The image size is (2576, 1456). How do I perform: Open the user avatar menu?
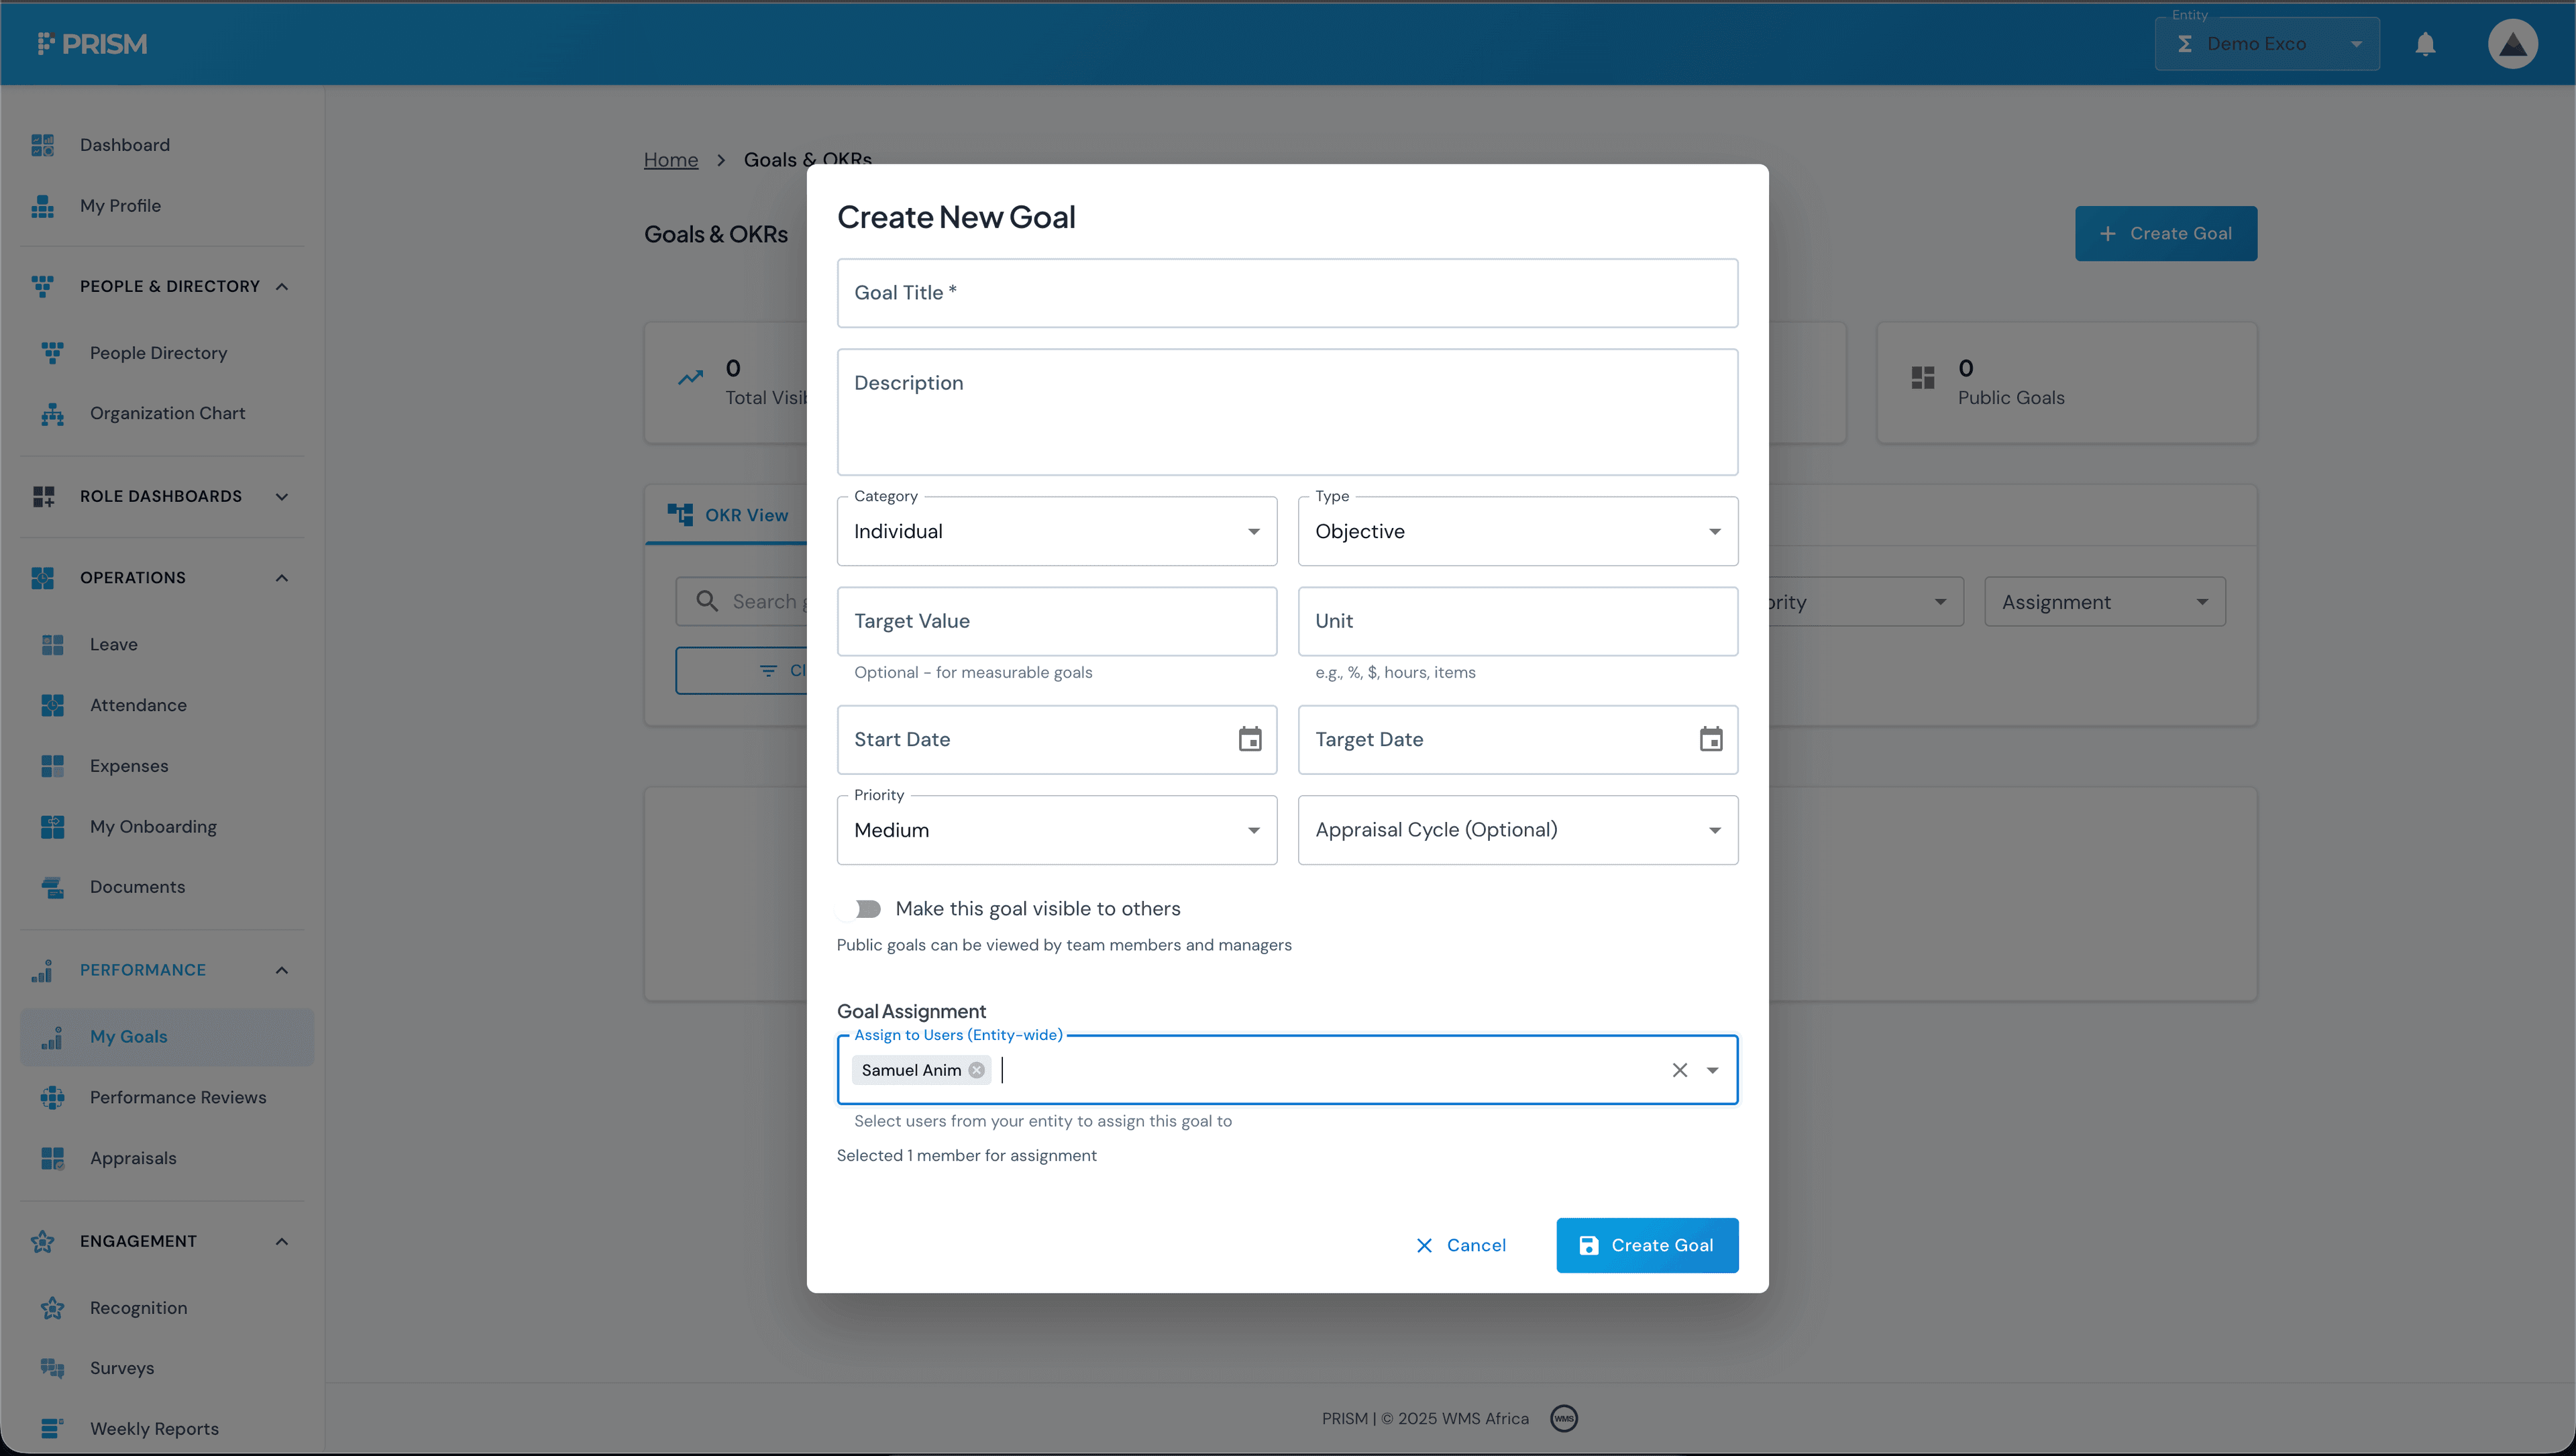pyautogui.click(x=2514, y=43)
